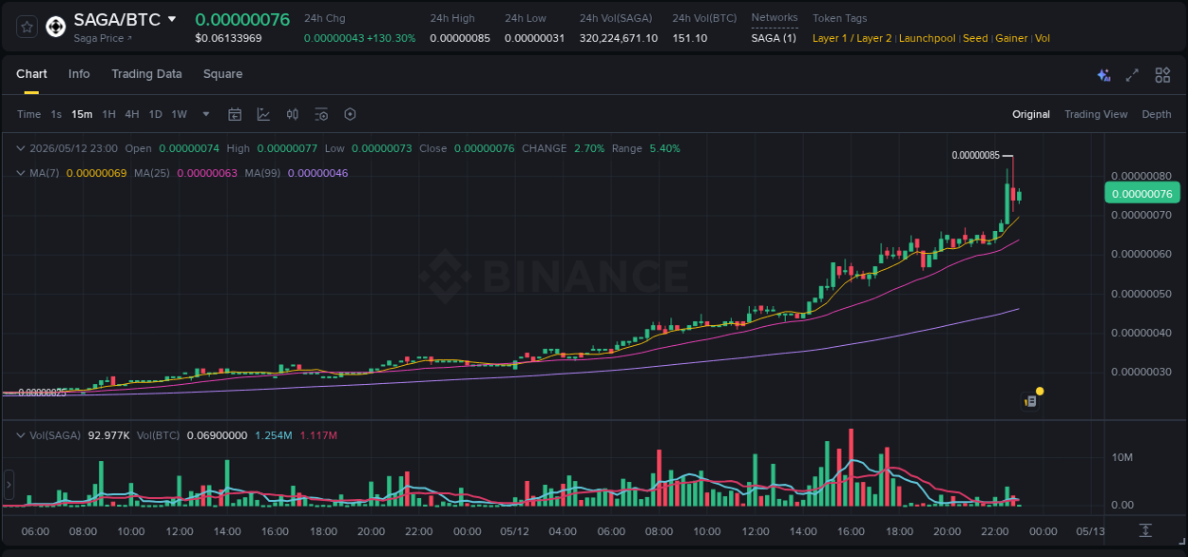
Task: Click the Networks label
Action: click(x=775, y=18)
